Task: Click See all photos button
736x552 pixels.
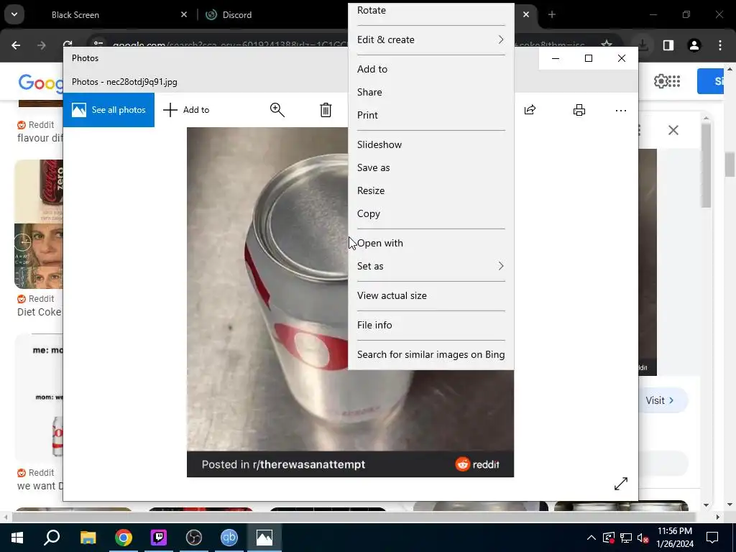Action: tap(109, 110)
